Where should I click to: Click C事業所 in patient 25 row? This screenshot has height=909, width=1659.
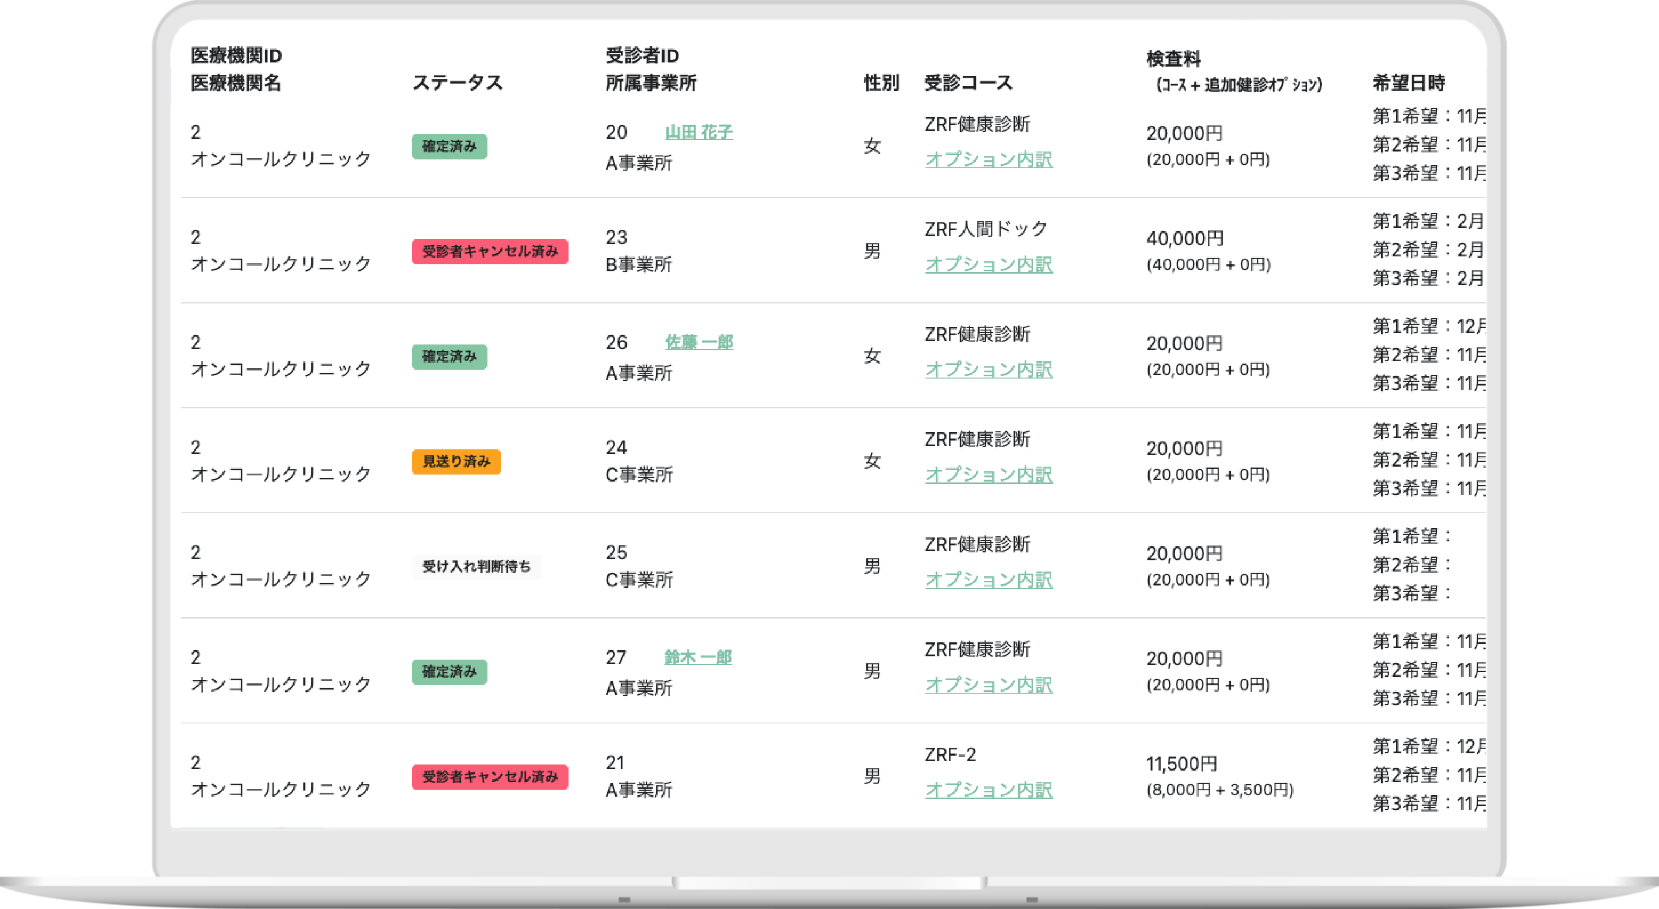(x=639, y=579)
